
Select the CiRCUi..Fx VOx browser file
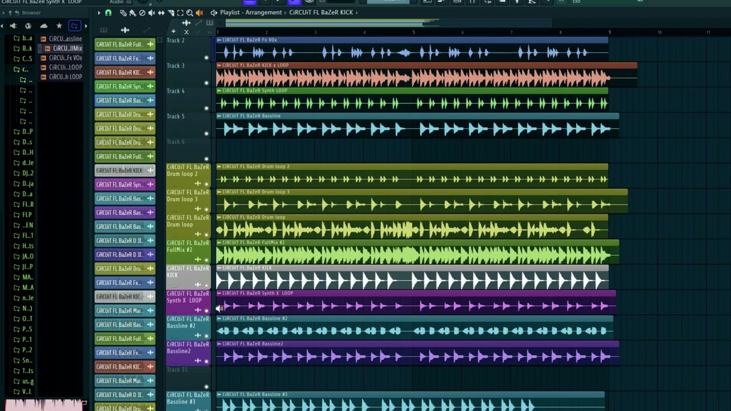click(61, 58)
